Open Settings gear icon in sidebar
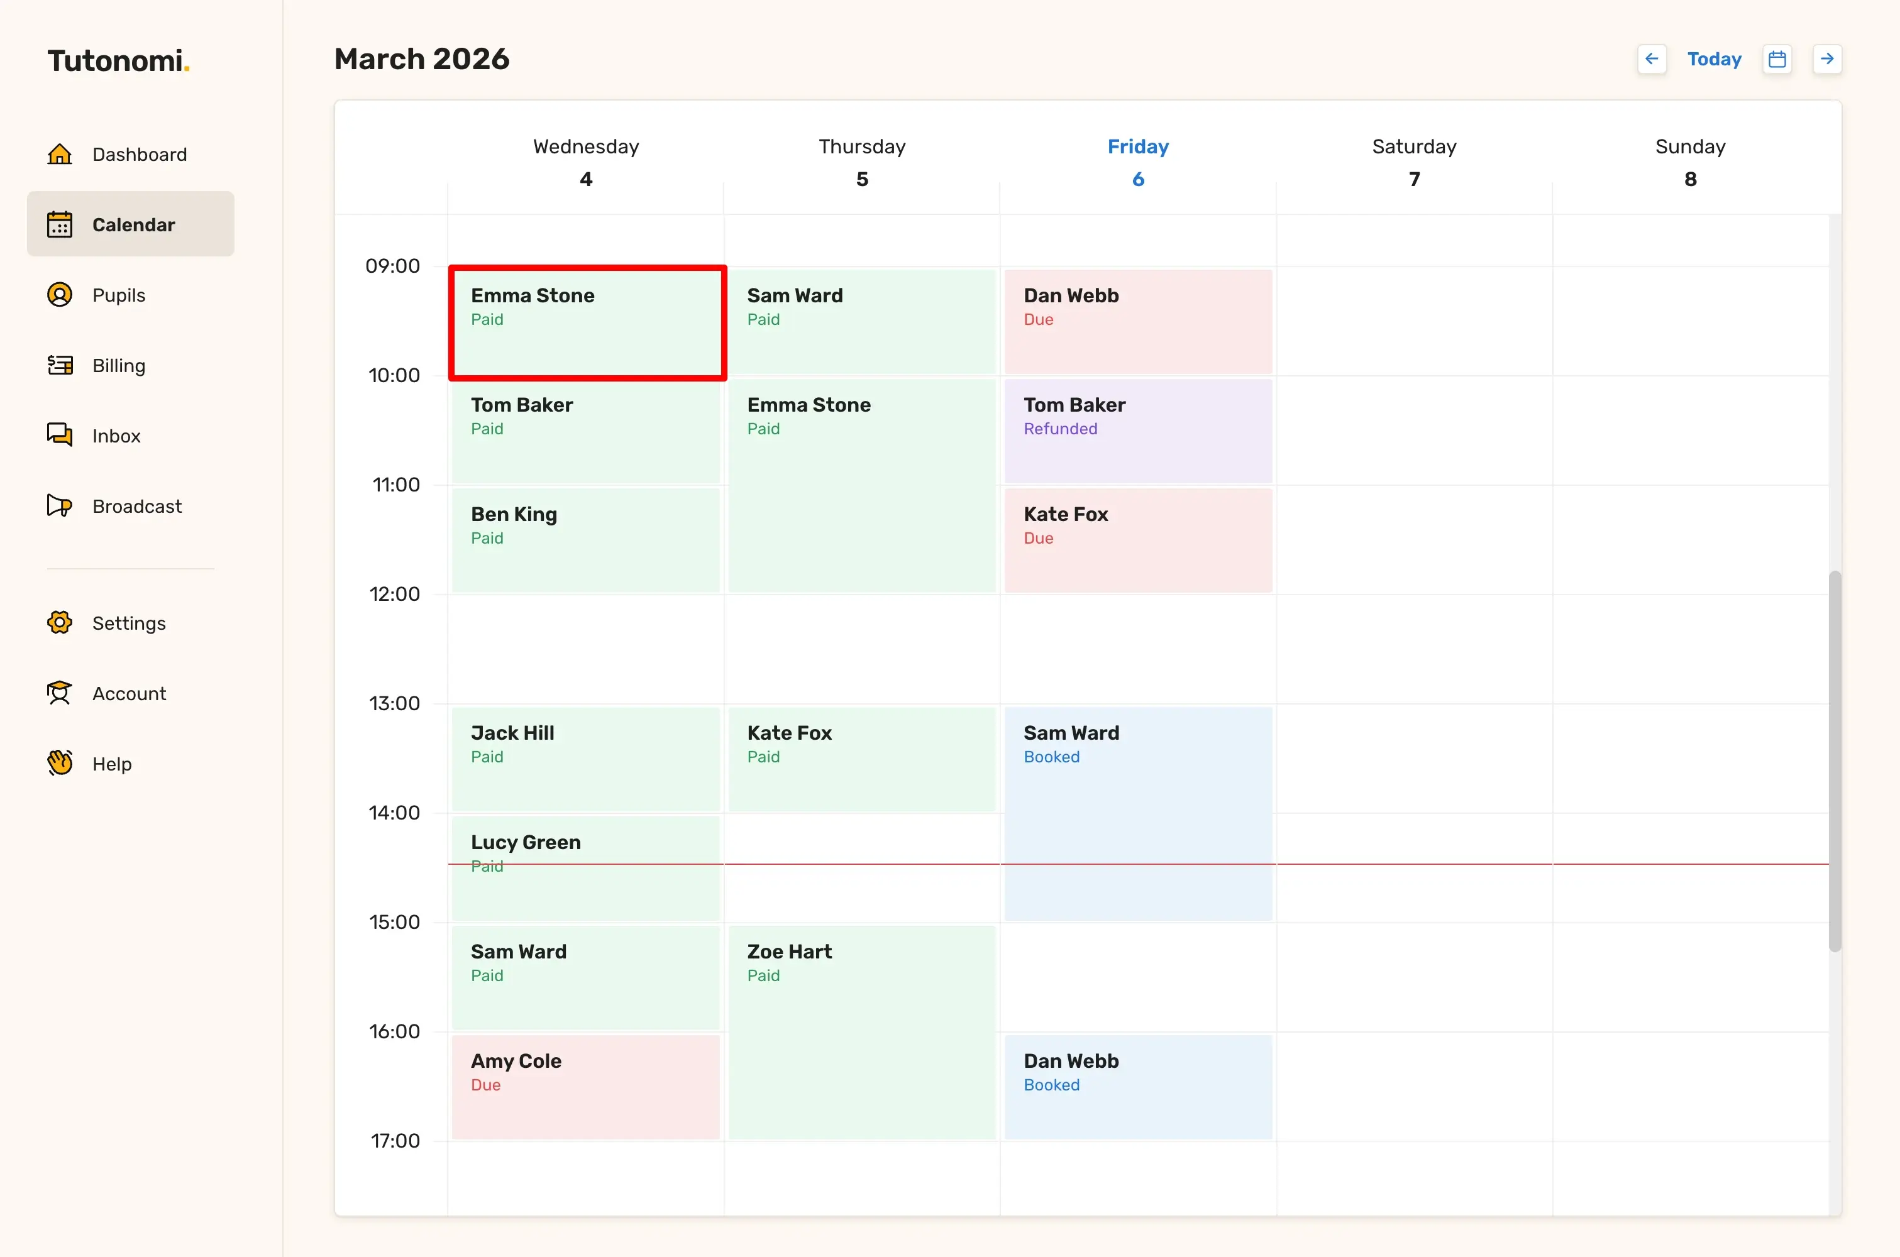 click(59, 623)
